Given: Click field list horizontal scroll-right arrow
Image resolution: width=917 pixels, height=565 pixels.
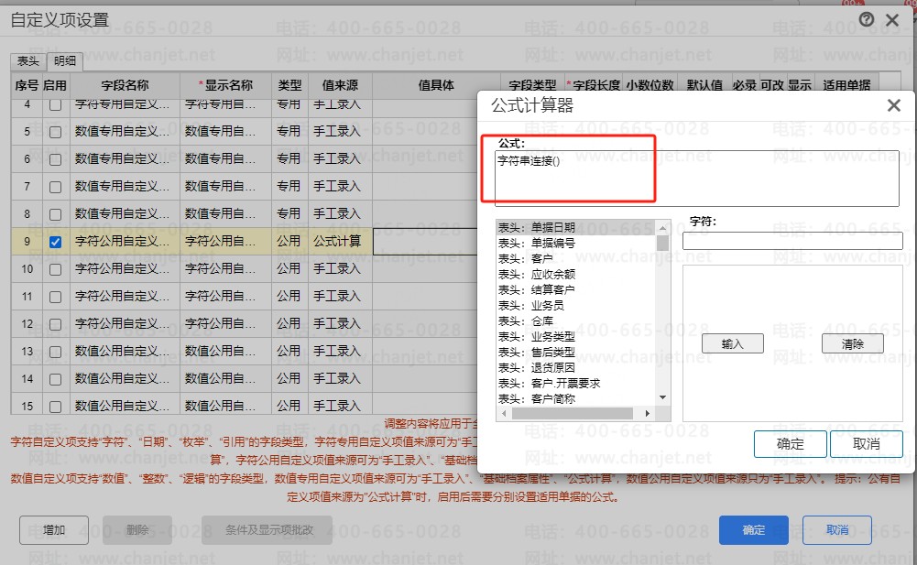Looking at the screenshot, I should (x=647, y=414).
